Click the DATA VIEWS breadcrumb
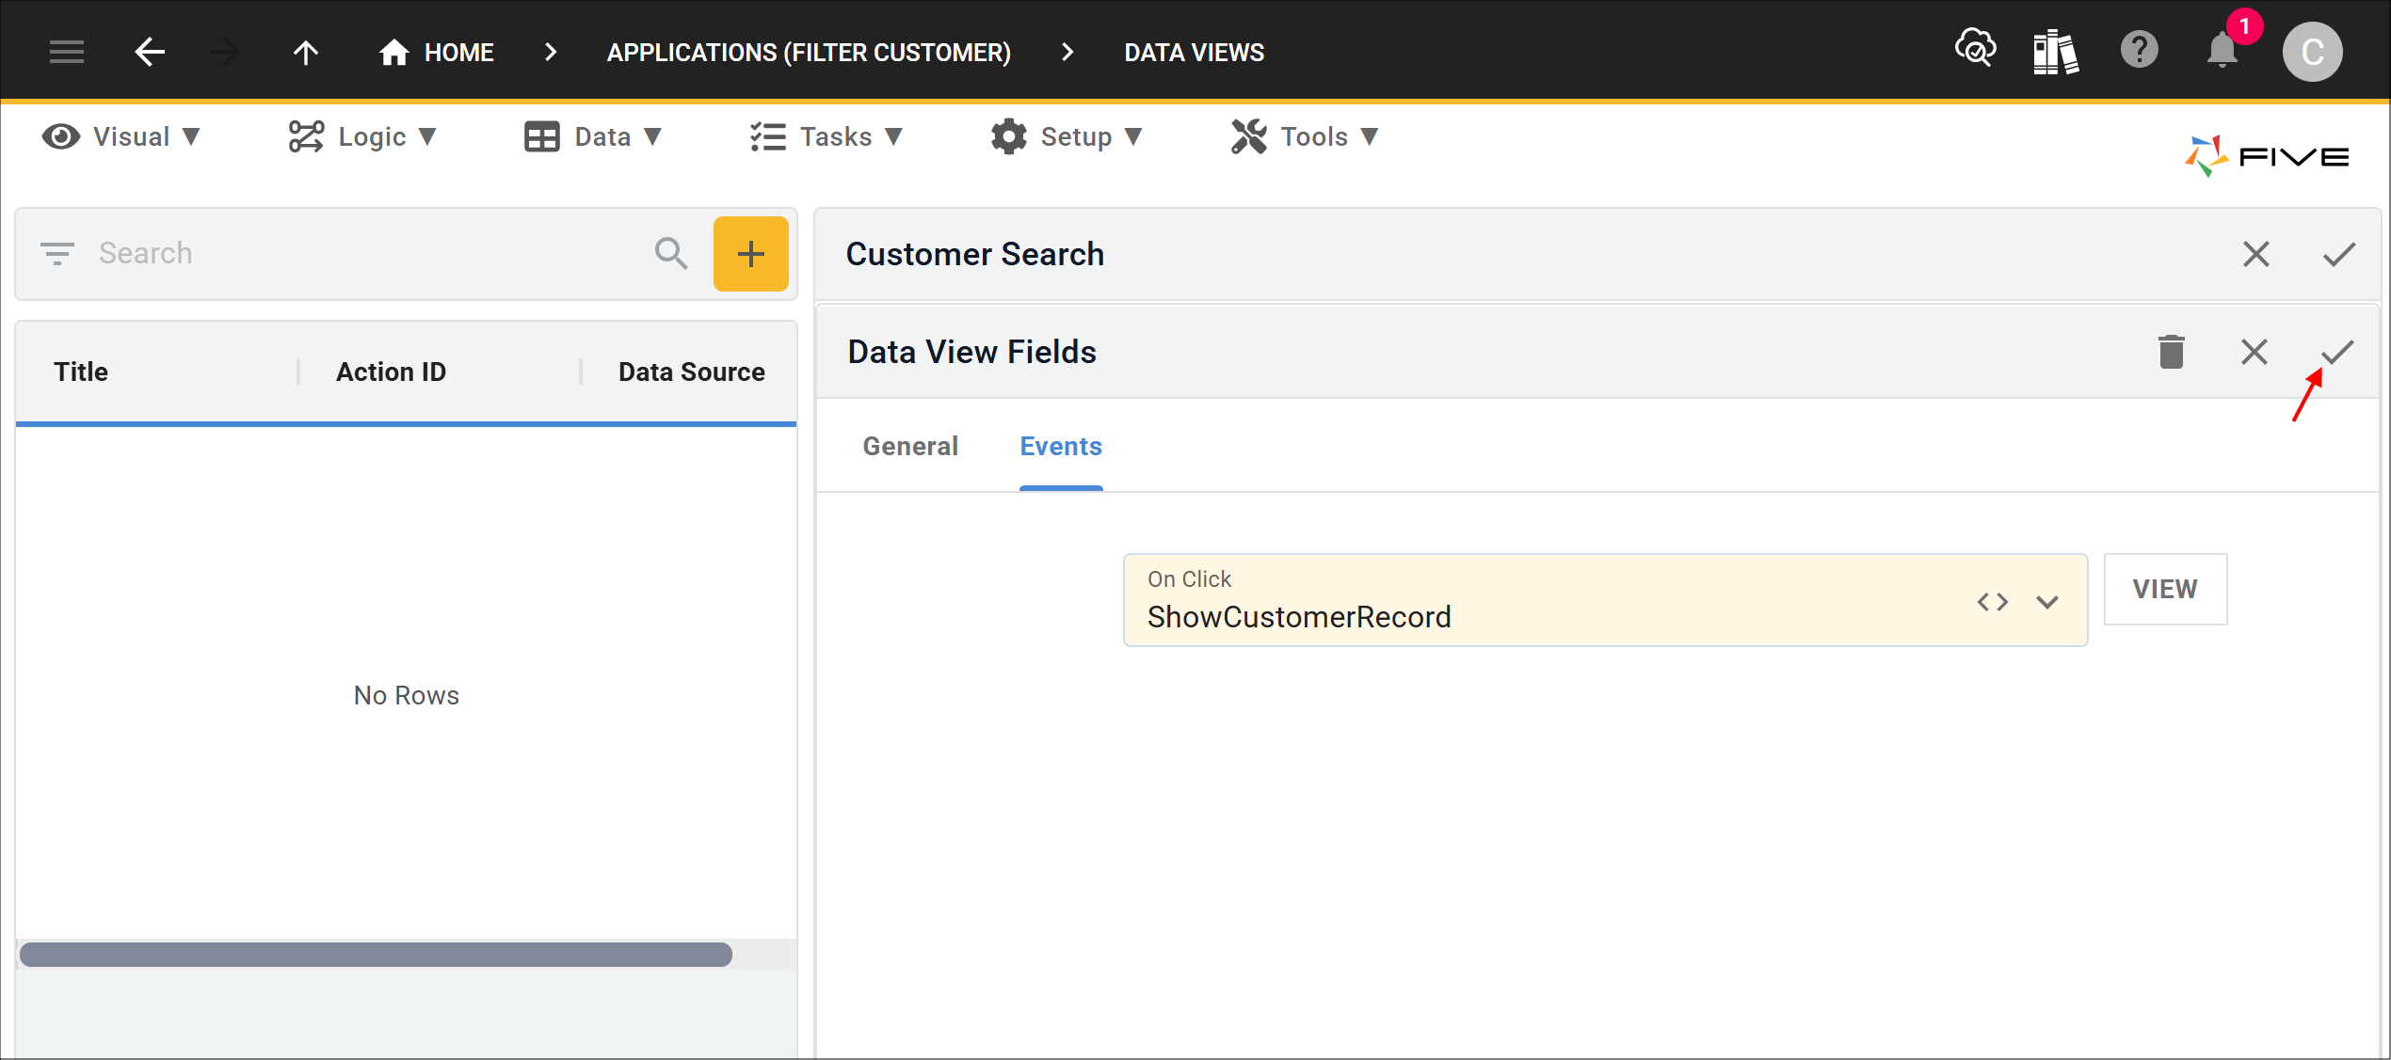The image size is (2391, 1060). pos(1194,53)
